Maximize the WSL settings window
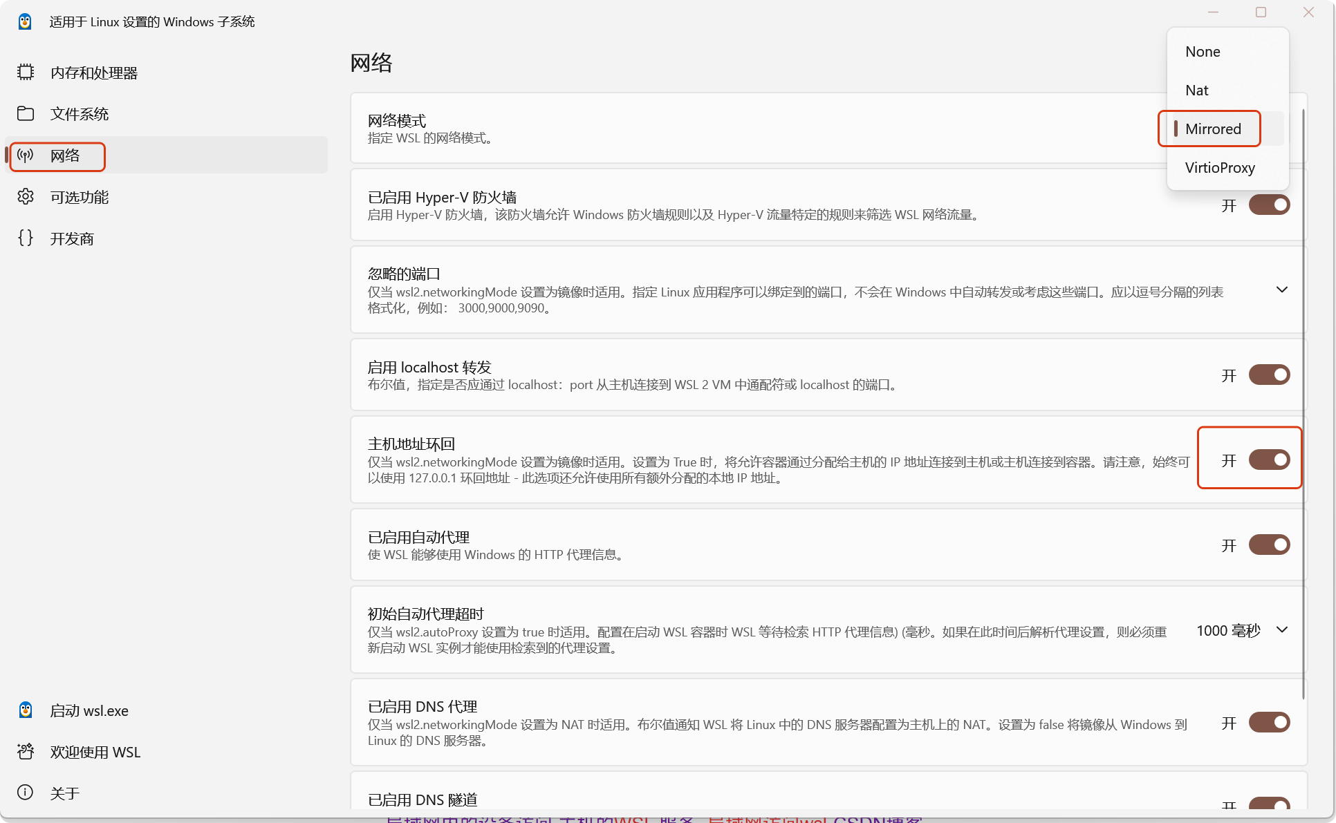This screenshot has height=823, width=1336. (1261, 12)
